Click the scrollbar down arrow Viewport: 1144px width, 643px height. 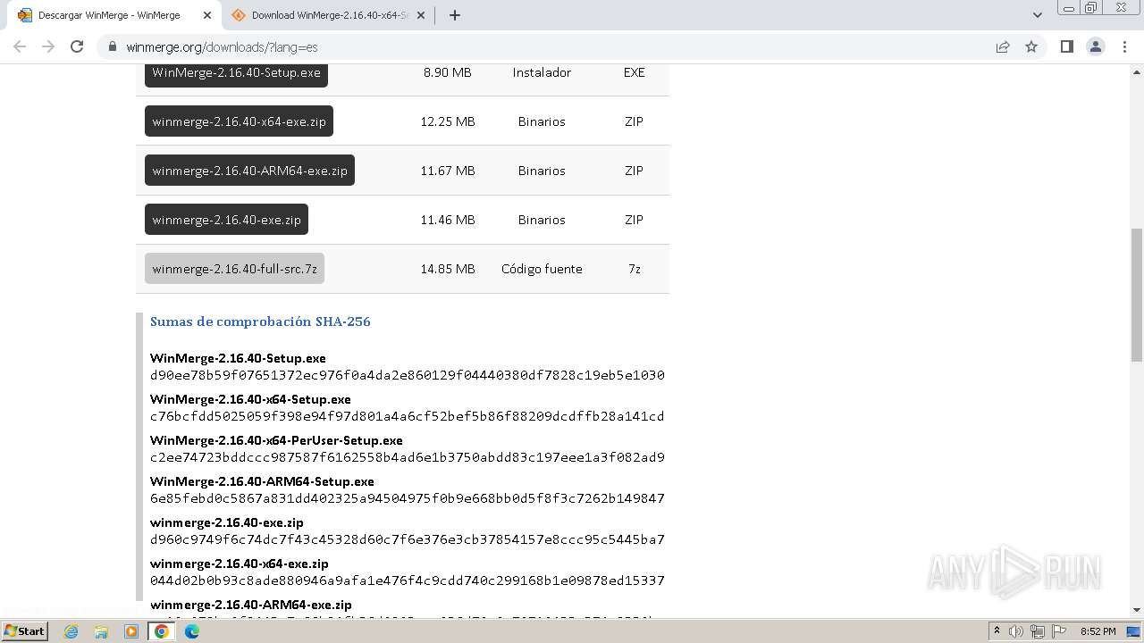coord(1136,610)
